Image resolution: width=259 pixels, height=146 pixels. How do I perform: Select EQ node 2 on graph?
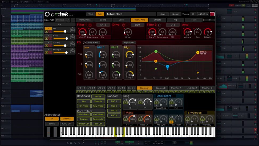(x=156, y=51)
